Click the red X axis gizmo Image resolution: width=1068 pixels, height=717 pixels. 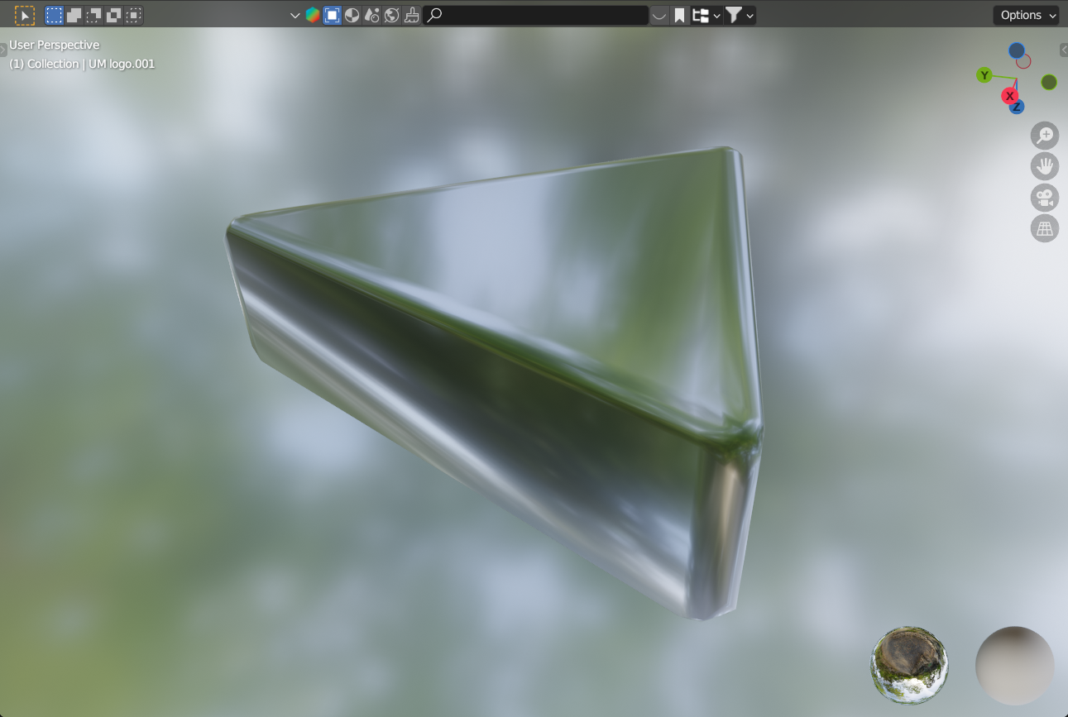(1009, 96)
